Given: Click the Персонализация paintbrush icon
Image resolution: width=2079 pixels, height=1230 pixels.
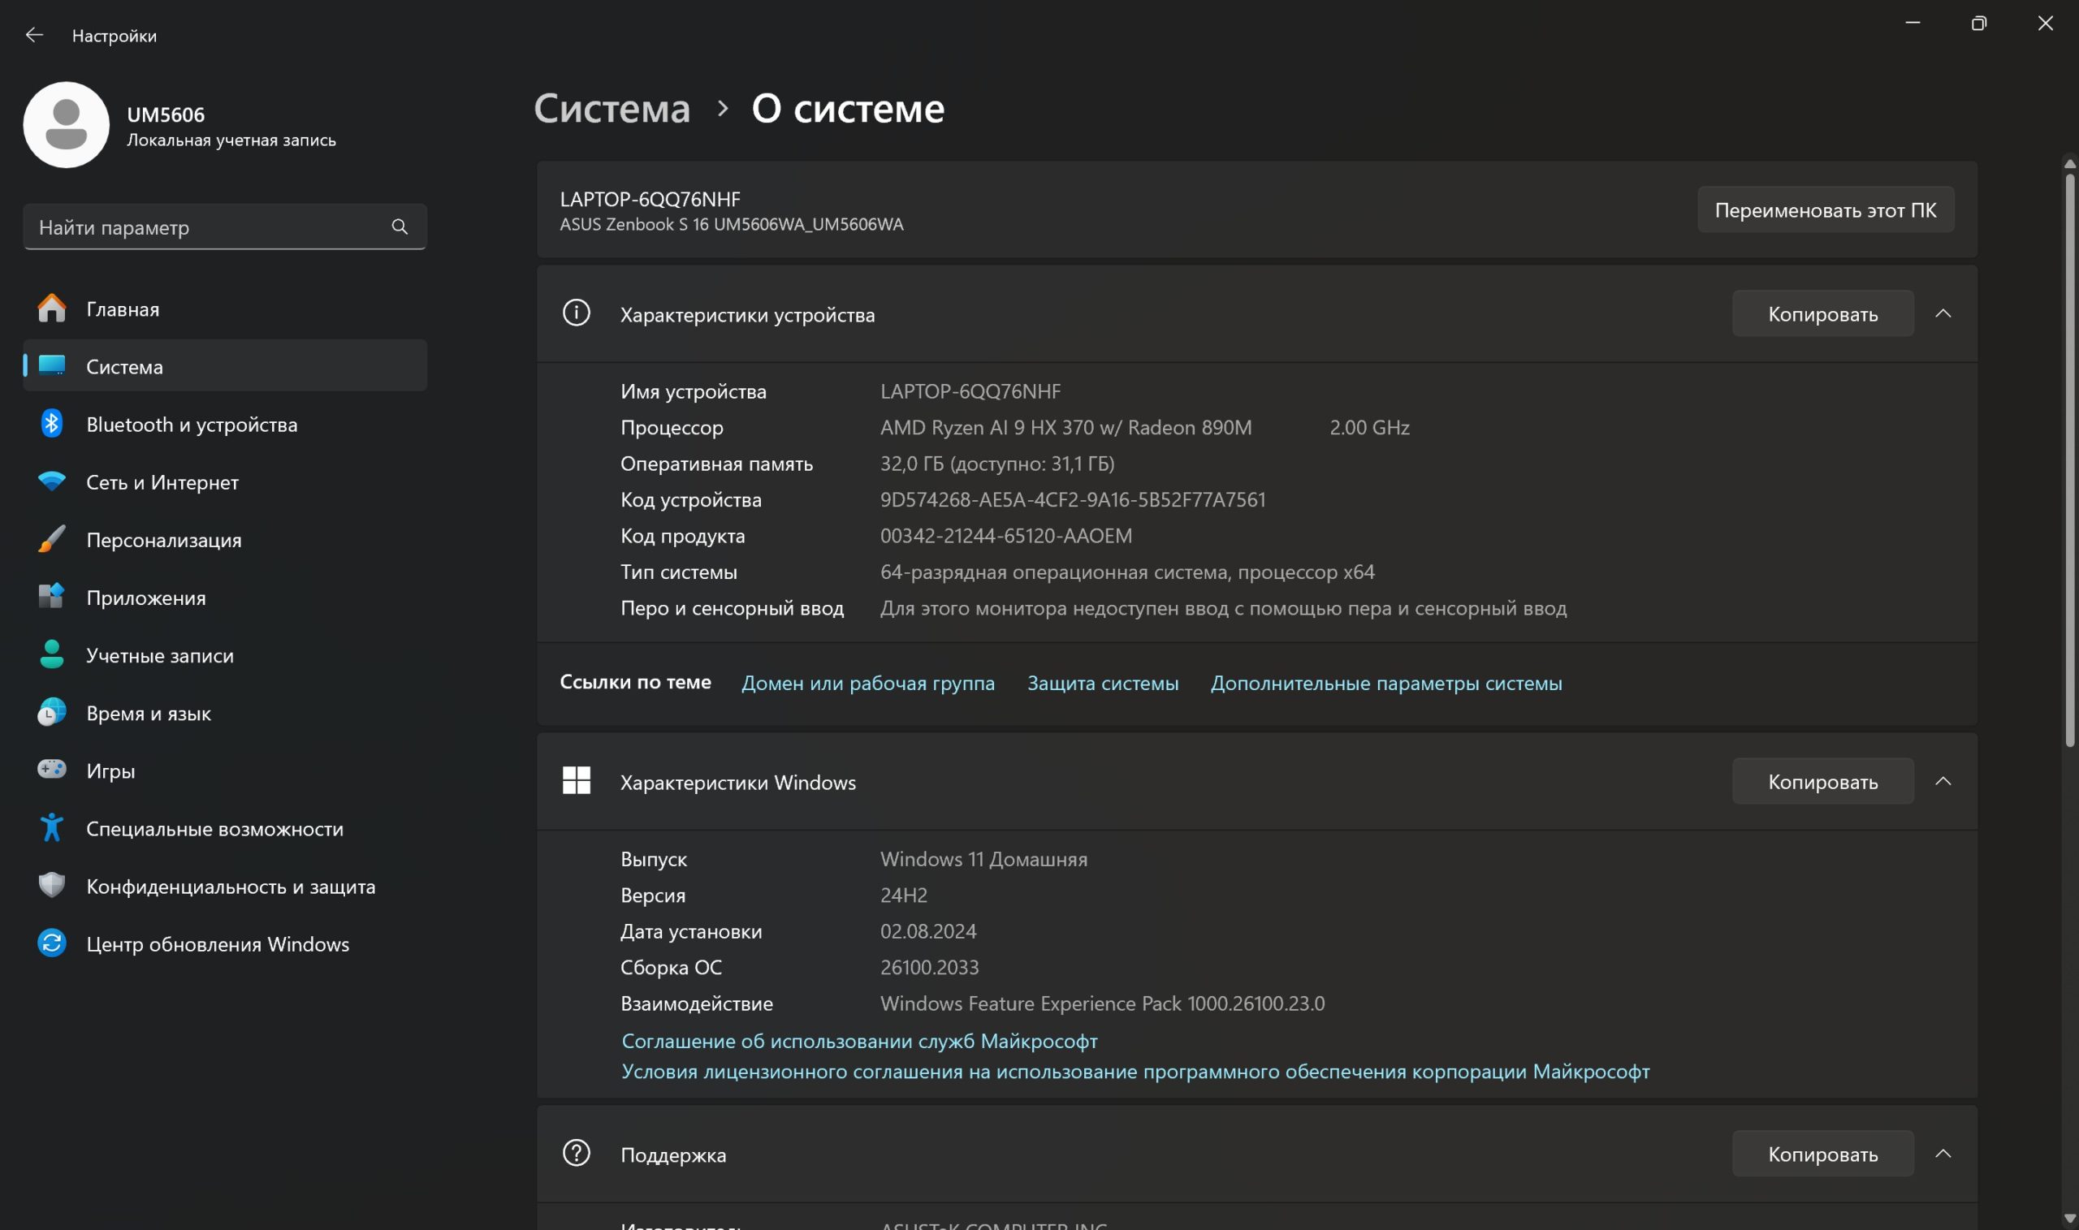Looking at the screenshot, I should click(x=51, y=539).
